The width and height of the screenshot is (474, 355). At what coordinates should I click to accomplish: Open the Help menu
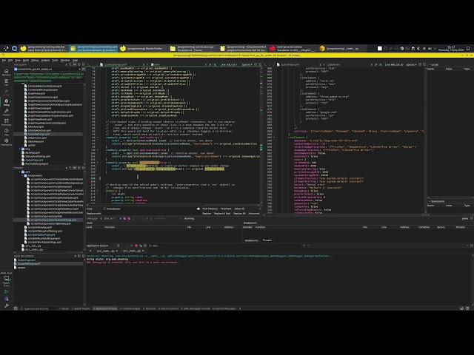(75, 61)
